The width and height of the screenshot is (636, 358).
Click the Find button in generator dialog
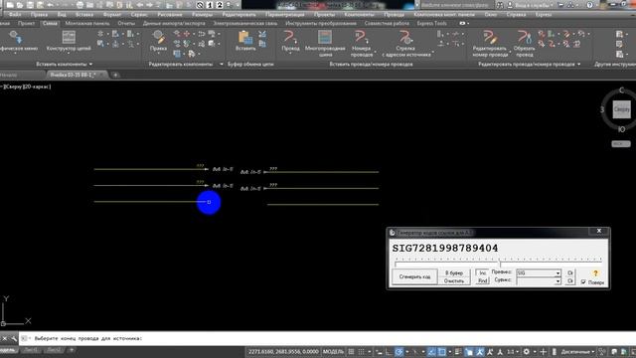click(482, 280)
